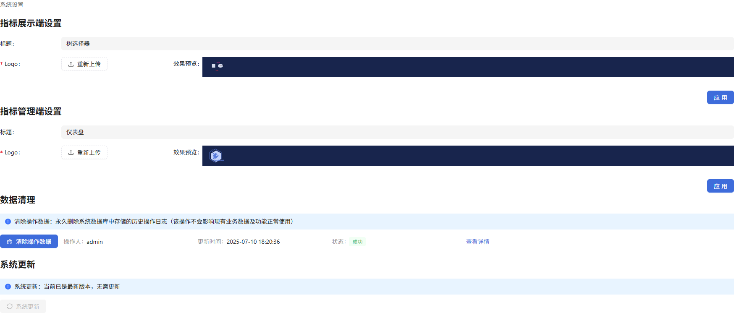734x313 pixels.
Task: Click the greyed-out 系统更新 refresh button
Action: [x=23, y=307]
